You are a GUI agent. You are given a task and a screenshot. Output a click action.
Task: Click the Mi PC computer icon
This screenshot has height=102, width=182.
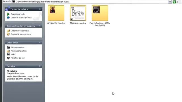click(8, 54)
